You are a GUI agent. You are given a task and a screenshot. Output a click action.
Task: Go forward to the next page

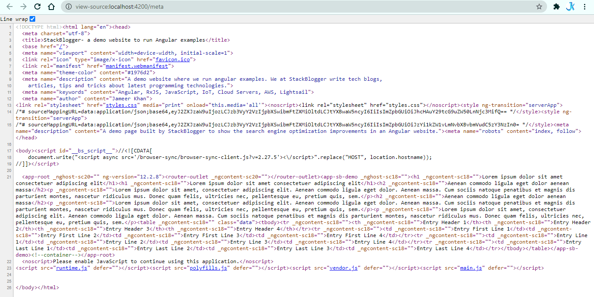tap(23, 7)
